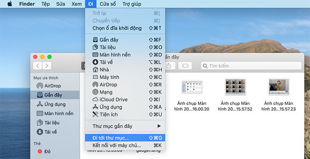Screen dimensions: 310x159
Task: Click the ⇧⌘U shortcut beside Tiện ích
Action: tap(155, 114)
